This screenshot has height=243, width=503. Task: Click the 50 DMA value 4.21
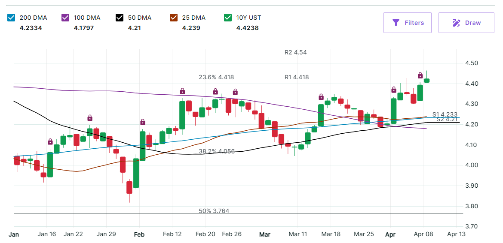click(x=135, y=28)
